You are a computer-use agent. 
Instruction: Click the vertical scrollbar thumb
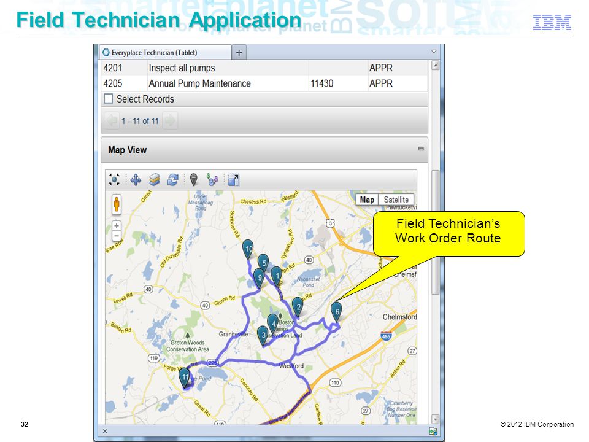click(436, 232)
